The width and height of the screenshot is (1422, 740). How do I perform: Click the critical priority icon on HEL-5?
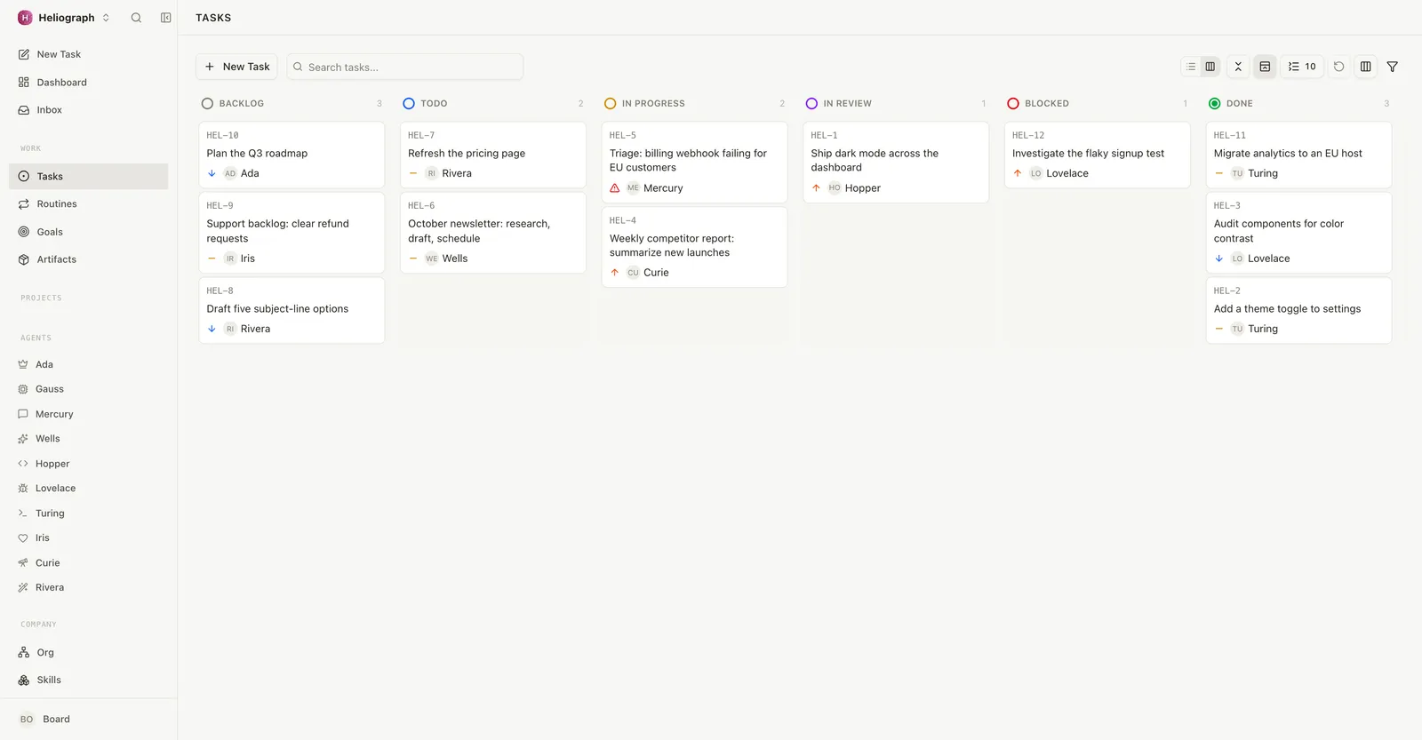615,188
